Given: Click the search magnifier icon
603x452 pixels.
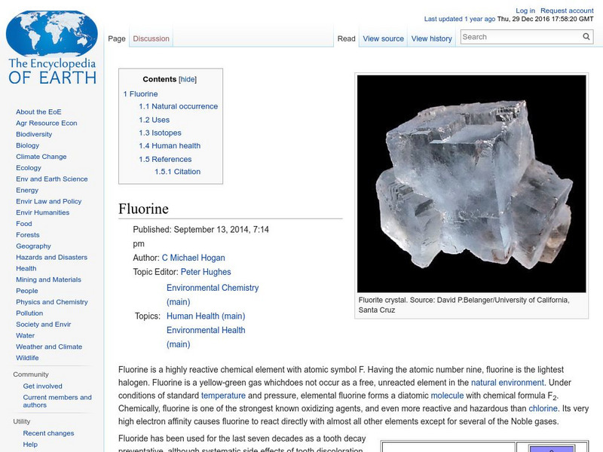Looking at the screenshot, I should point(586,36).
